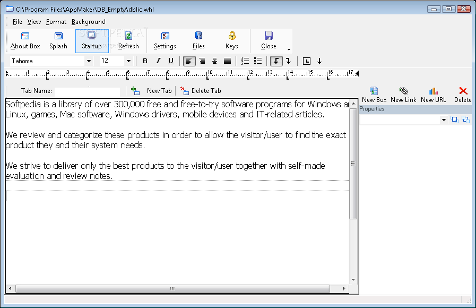
Task: Select the second alignment button
Action: (x=202, y=61)
